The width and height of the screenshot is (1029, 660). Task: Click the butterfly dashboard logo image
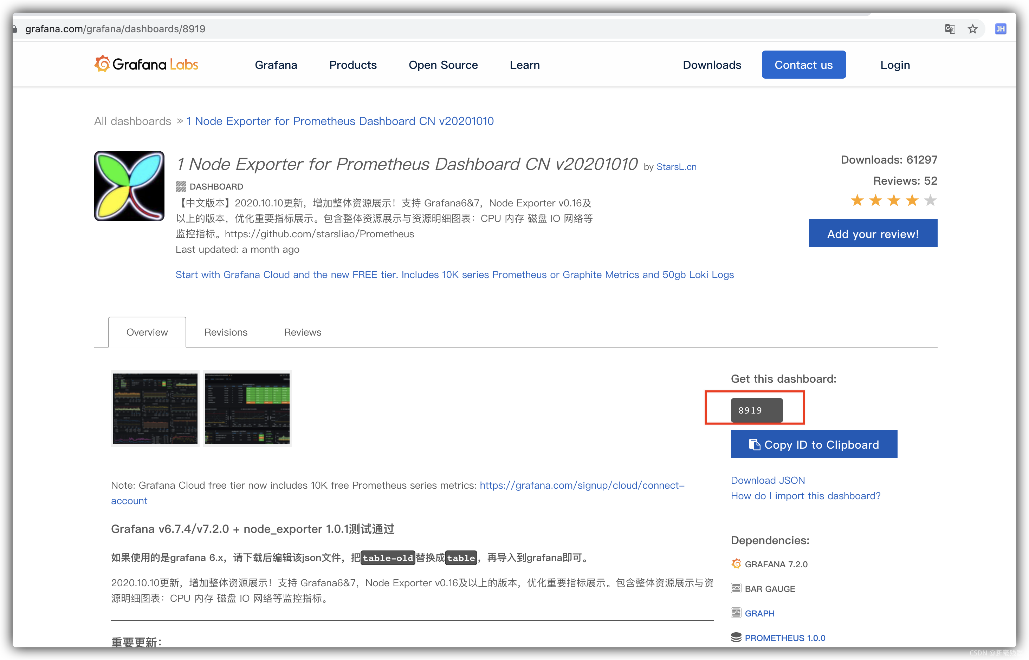click(x=129, y=186)
